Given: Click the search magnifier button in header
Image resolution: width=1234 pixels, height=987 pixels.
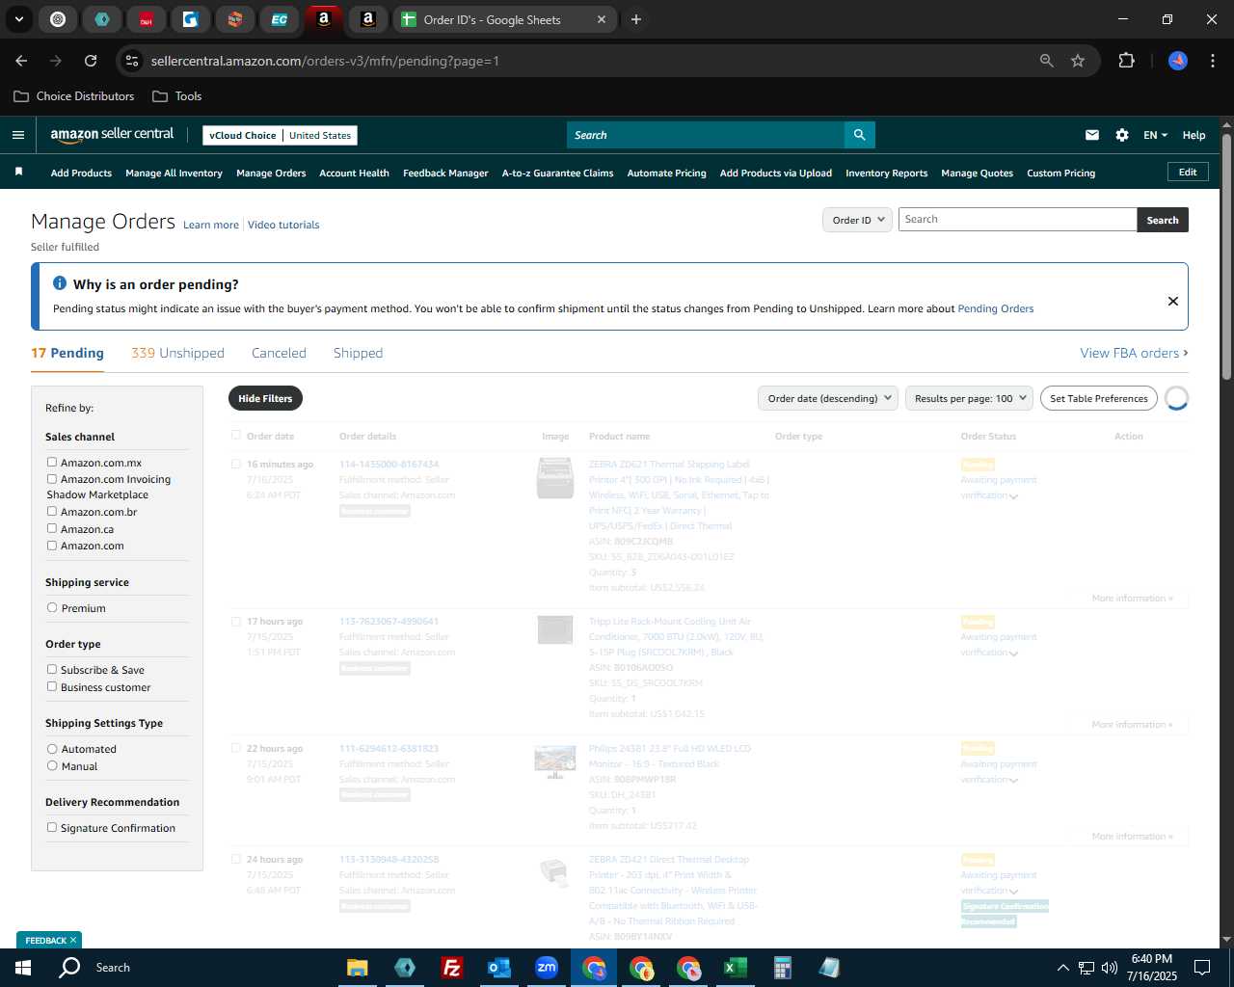Looking at the screenshot, I should point(859,135).
